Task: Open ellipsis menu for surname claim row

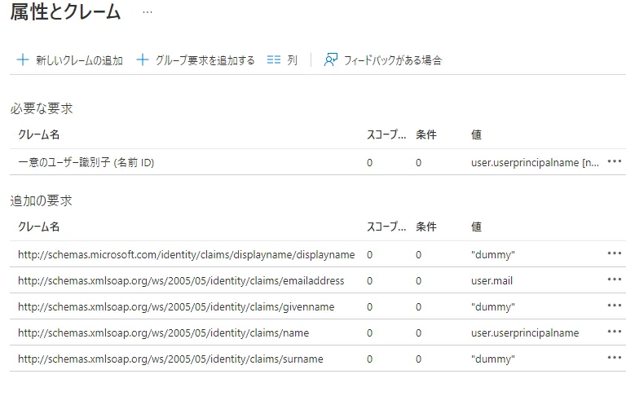Action: [615, 358]
